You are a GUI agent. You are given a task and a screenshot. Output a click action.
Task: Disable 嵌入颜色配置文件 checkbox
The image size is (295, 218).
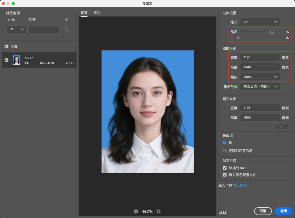tap(225, 175)
